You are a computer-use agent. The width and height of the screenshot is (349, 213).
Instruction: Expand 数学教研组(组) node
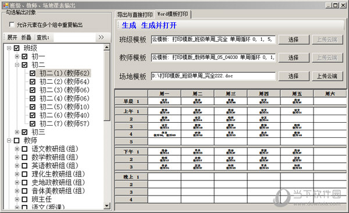(x=17, y=157)
